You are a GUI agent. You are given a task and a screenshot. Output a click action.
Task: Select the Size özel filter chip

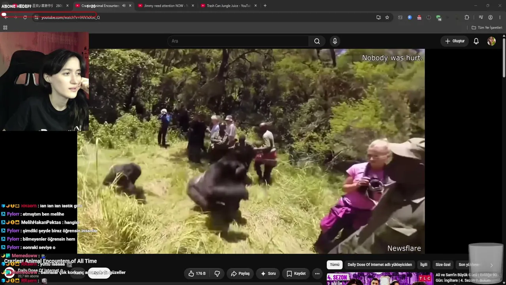coord(443,265)
